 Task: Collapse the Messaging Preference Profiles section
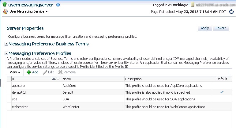pos(6,53)
